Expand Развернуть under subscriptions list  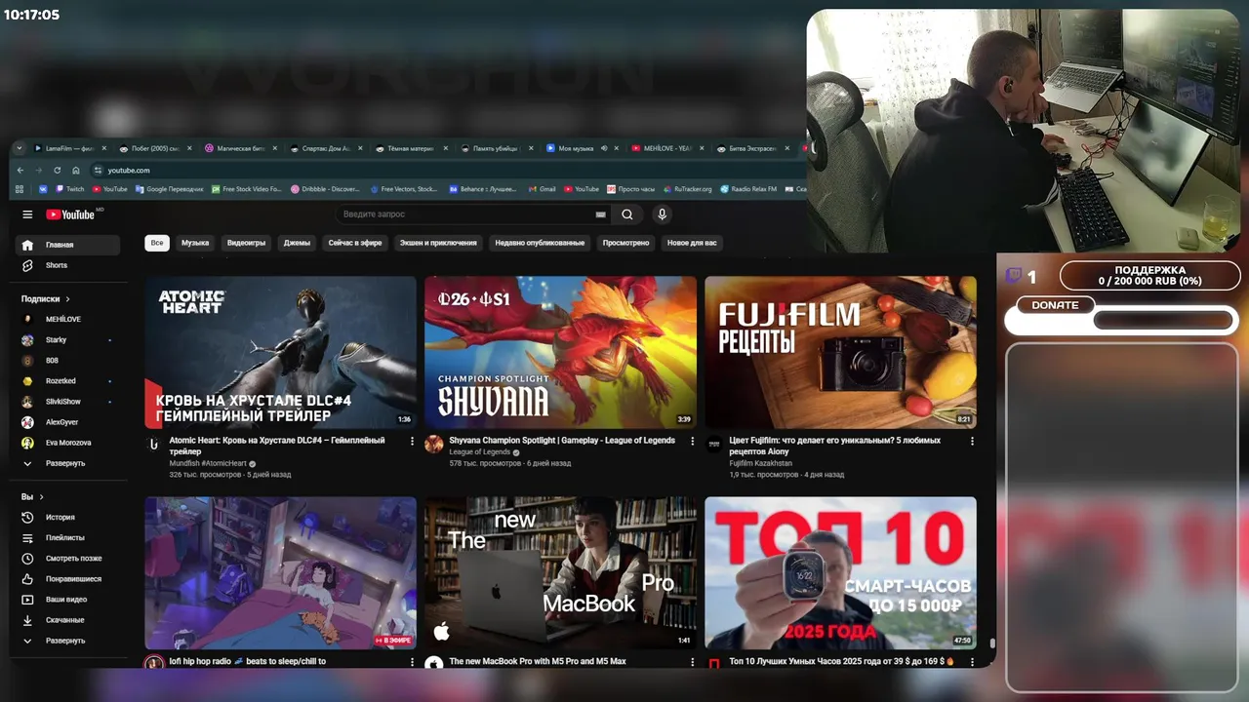coord(68,463)
